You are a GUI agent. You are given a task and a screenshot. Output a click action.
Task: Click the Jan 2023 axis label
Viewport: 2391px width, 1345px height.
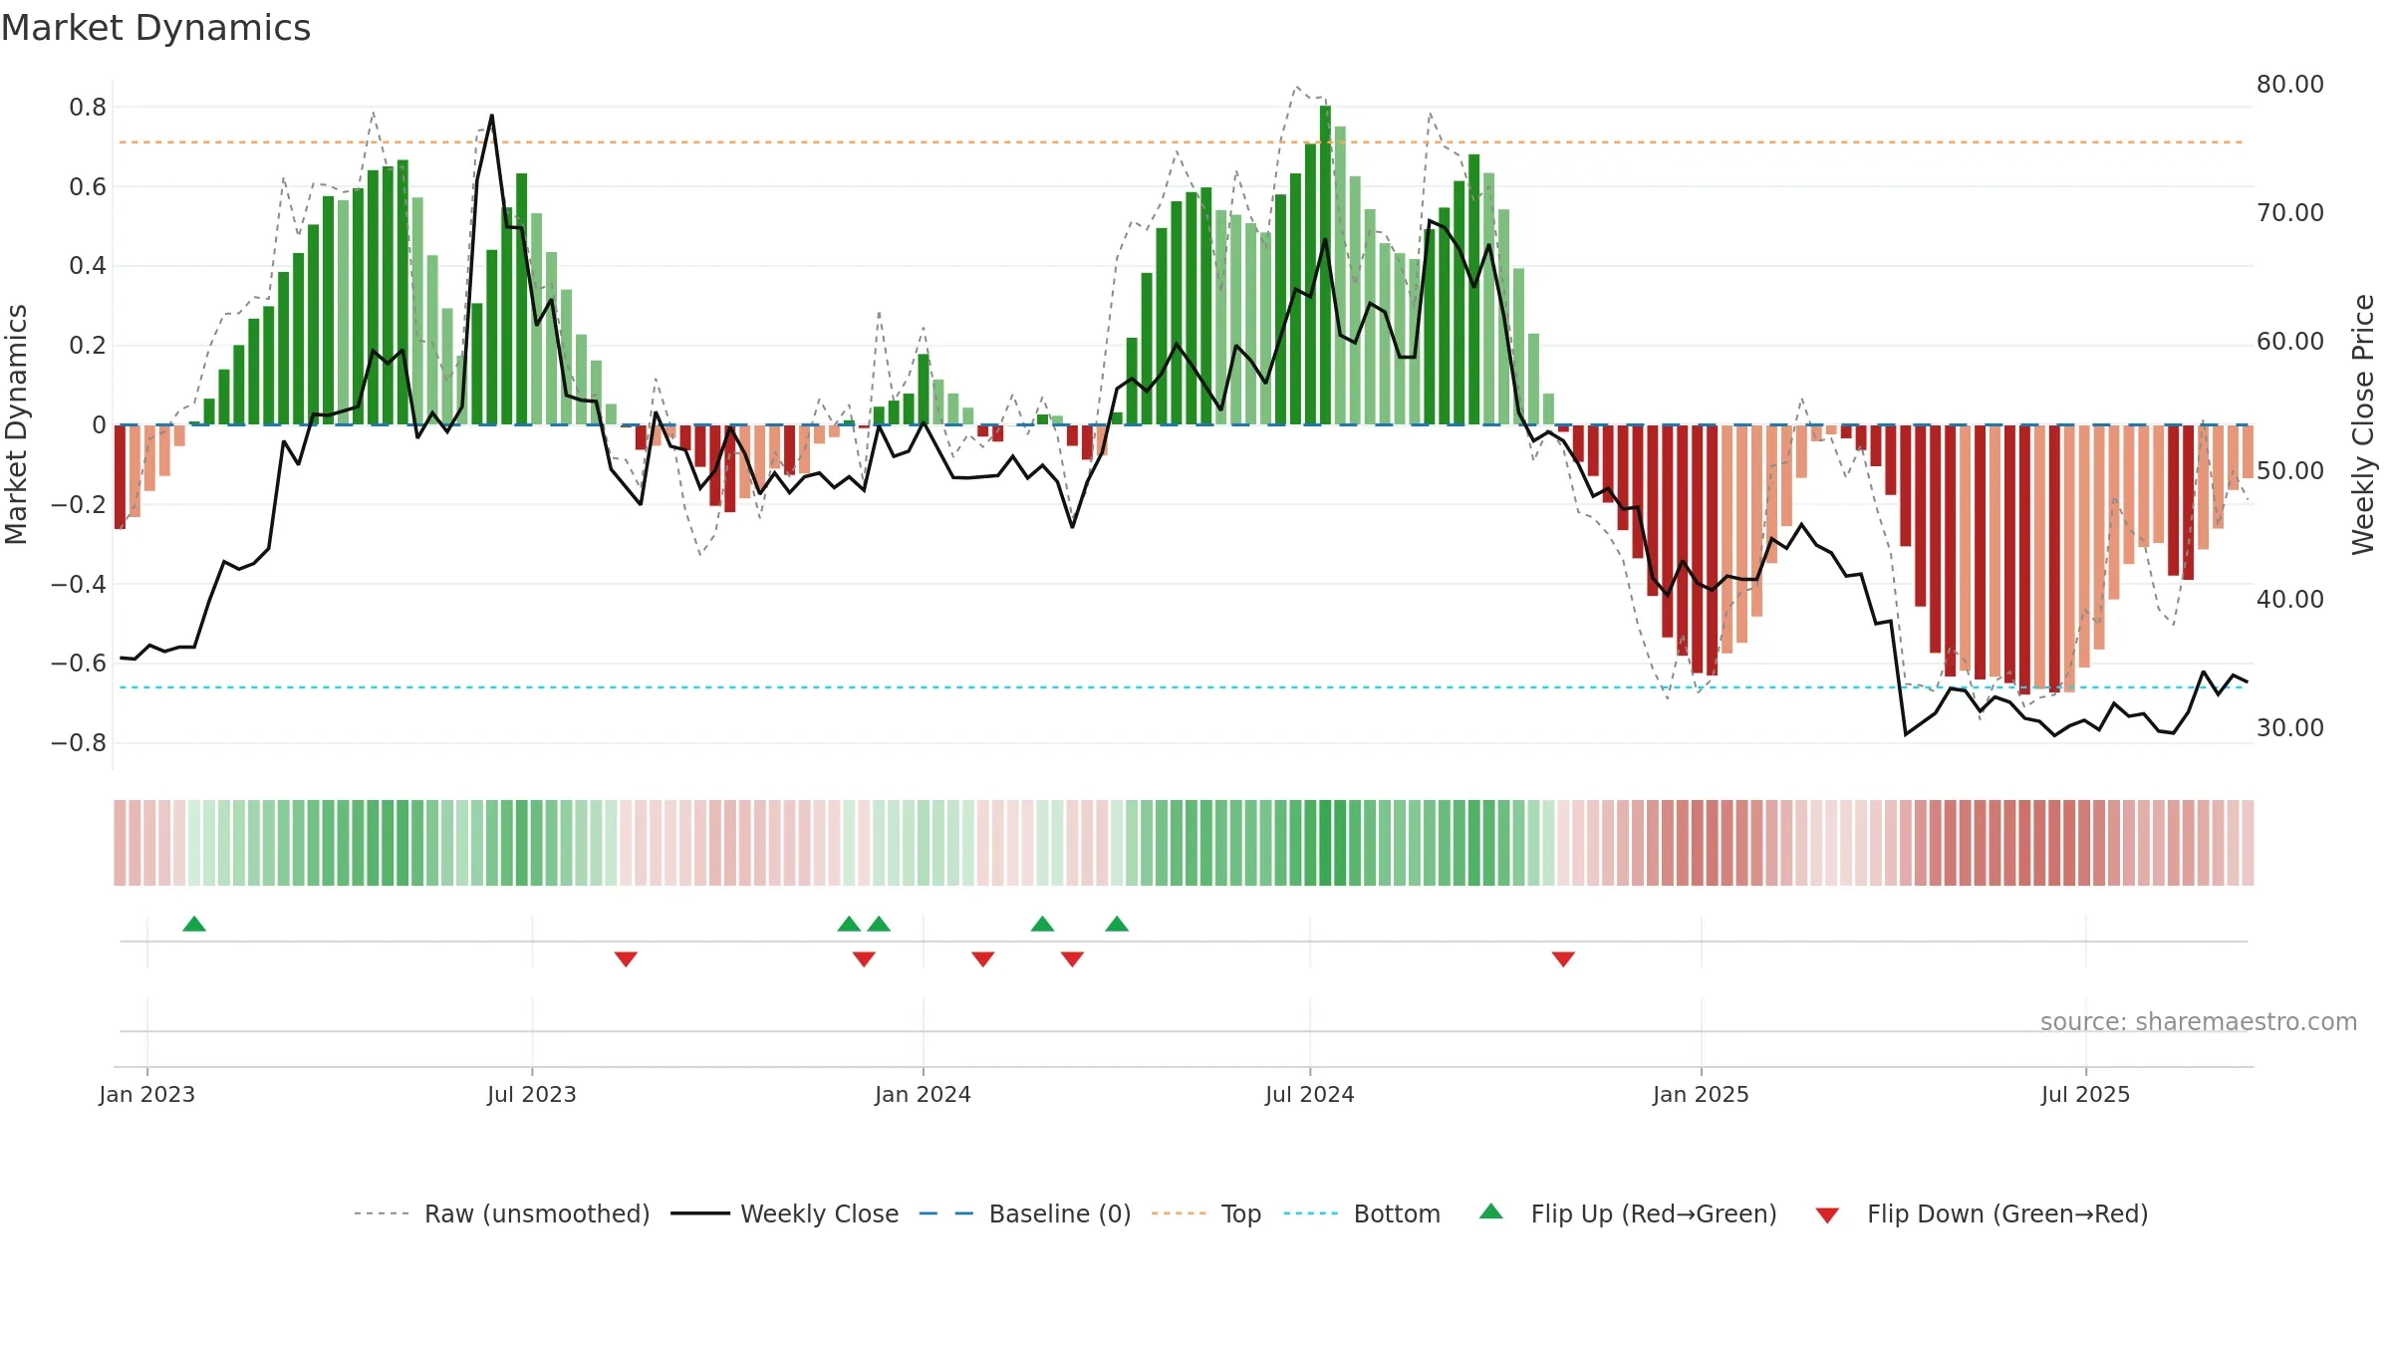(x=147, y=1094)
